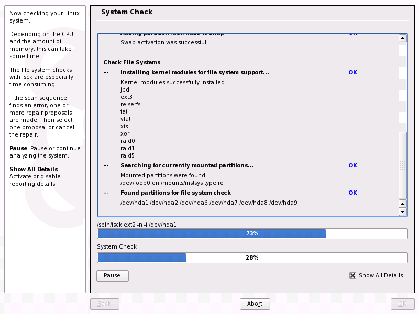Screen dimensions: 419x314
Task: Click the X mark in Show All Details box
Action: 353,275
